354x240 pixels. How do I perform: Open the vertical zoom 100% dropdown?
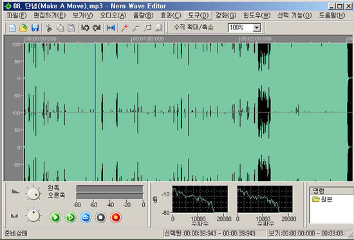click(x=256, y=28)
